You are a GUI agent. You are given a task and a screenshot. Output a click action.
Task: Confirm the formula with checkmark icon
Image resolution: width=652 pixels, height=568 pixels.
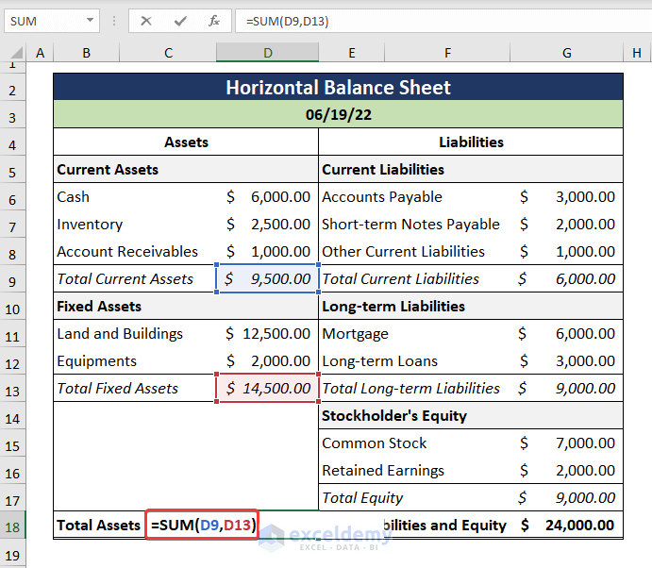(x=180, y=21)
